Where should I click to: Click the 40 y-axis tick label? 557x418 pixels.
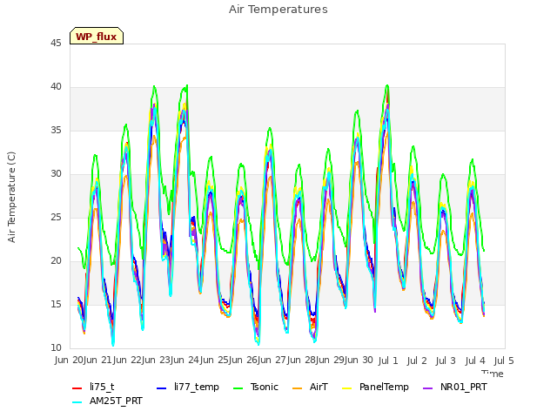(x=56, y=86)
